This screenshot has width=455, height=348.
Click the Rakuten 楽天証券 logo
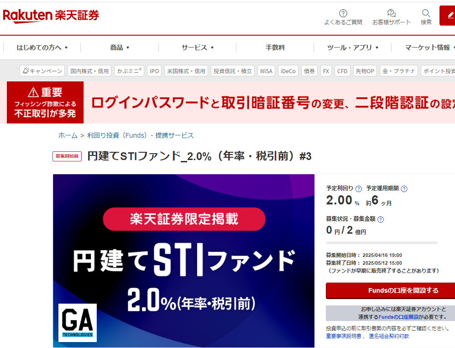(51, 16)
